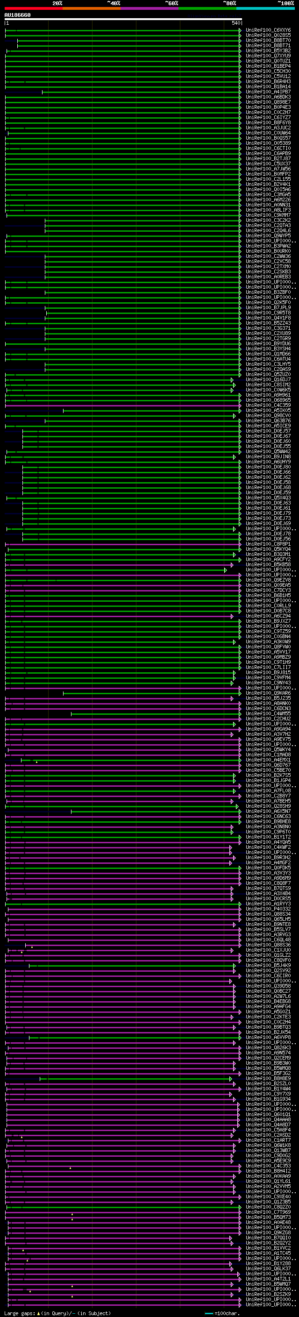This screenshot has height=1317, width=299.
Task: Select the UniRef100_C7T969 label
Action: 268,1212
